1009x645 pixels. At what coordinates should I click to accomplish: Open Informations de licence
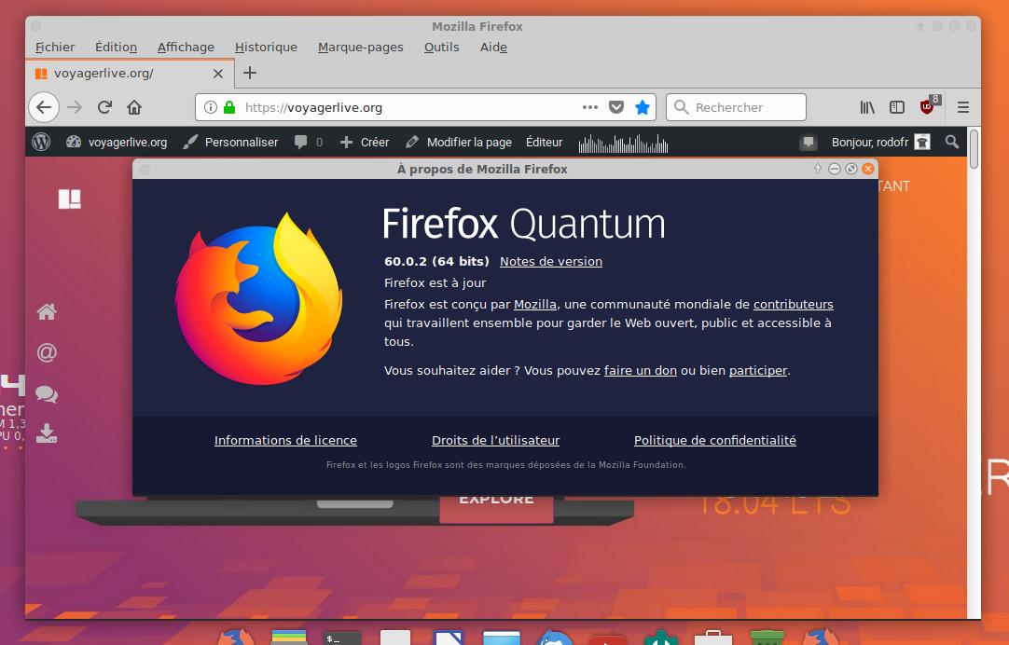pos(285,441)
